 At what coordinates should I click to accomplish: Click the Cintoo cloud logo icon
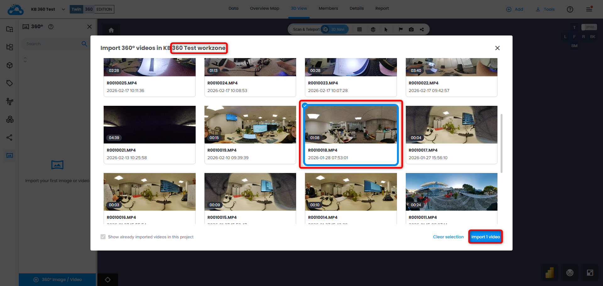[15, 9]
